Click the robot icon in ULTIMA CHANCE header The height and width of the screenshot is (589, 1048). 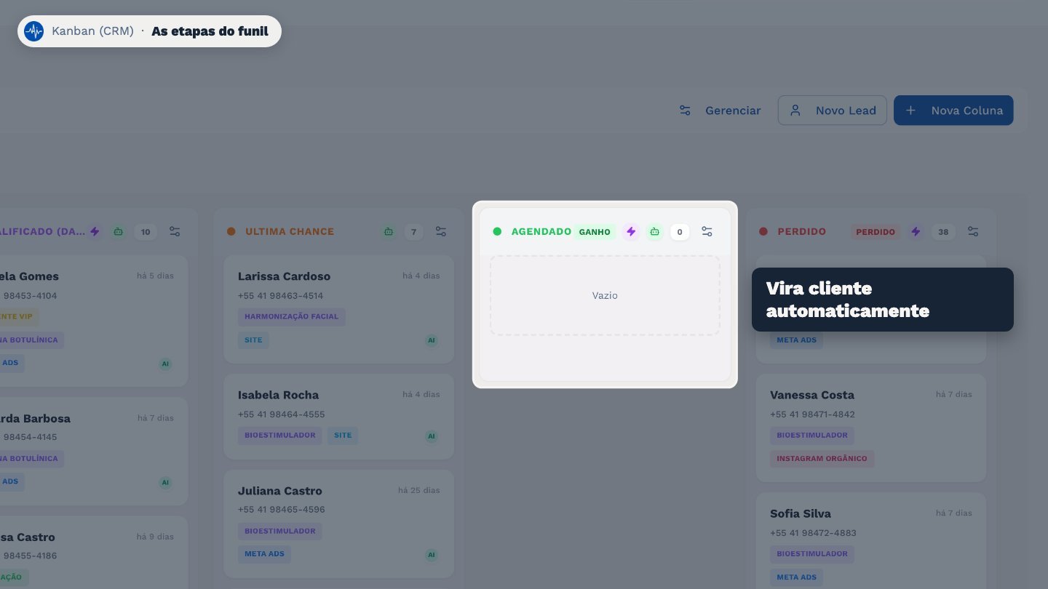coord(389,232)
